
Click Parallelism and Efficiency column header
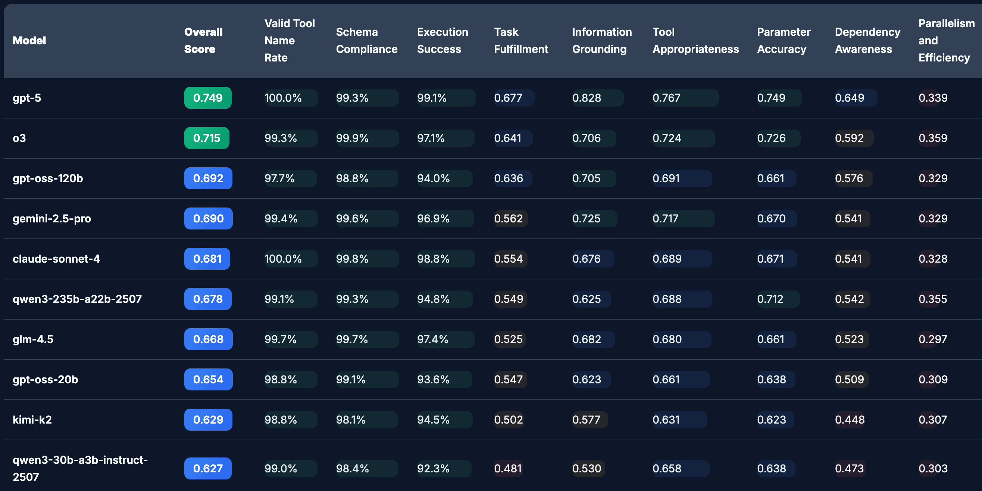click(x=946, y=40)
